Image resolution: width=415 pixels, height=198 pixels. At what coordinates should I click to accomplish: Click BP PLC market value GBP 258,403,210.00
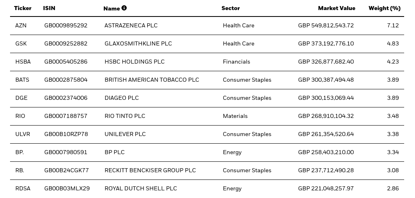[x=326, y=152]
